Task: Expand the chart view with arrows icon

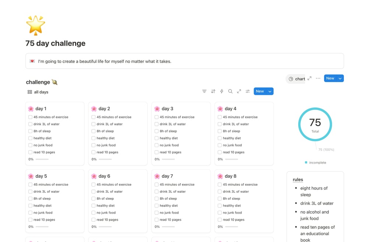Action: click(310, 78)
